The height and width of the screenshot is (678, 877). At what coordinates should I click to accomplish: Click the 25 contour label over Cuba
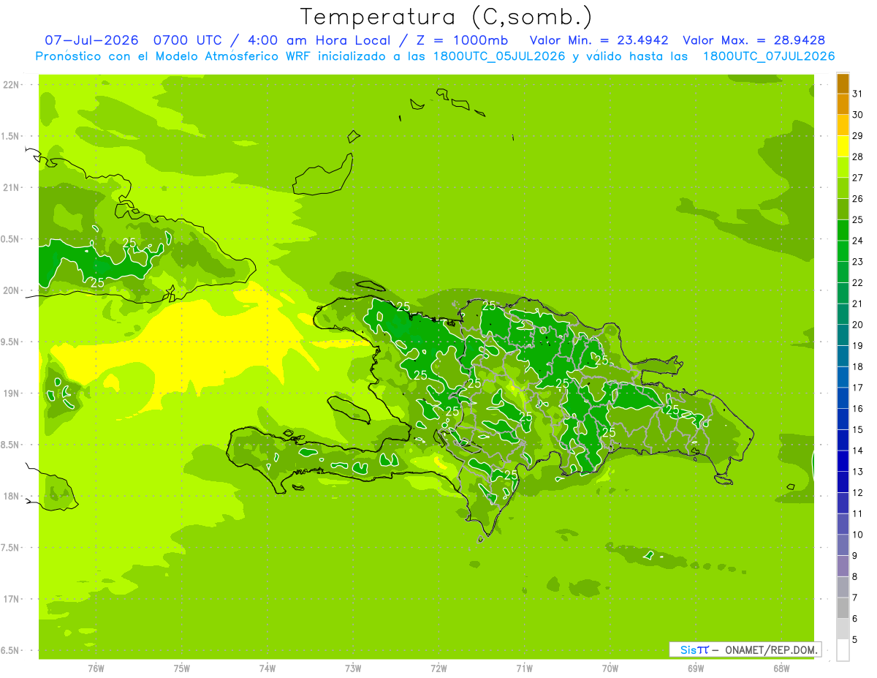coord(129,242)
